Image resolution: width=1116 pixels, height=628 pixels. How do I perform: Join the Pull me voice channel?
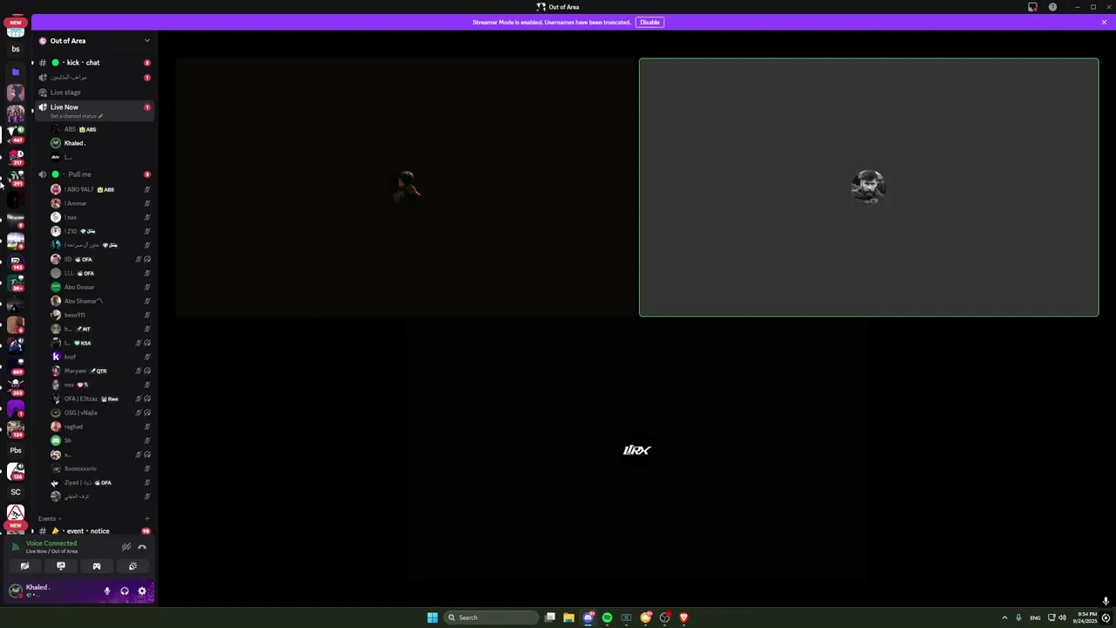pyautogui.click(x=94, y=174)
